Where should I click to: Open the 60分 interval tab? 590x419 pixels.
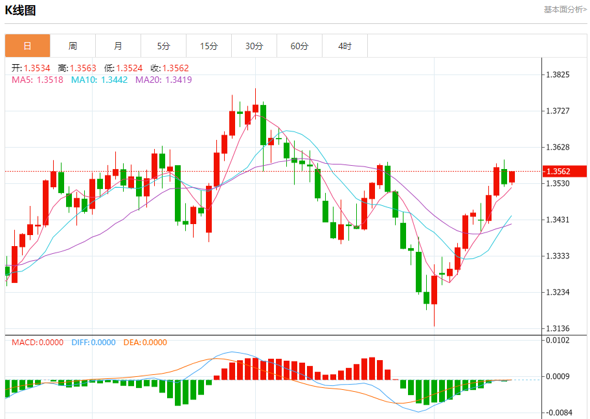click(299, 46)
